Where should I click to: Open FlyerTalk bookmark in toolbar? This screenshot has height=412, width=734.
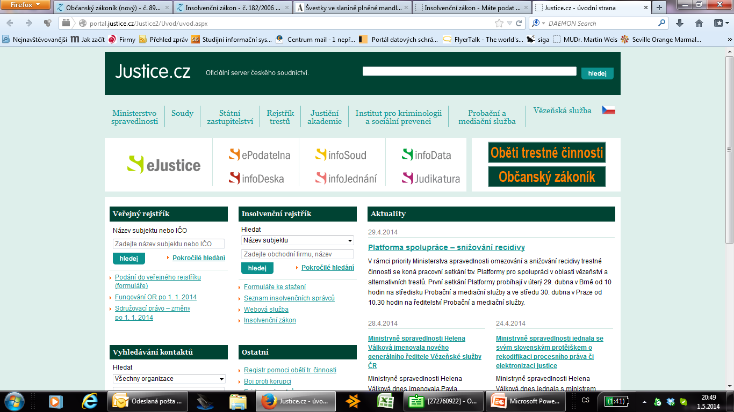(483, 39)
